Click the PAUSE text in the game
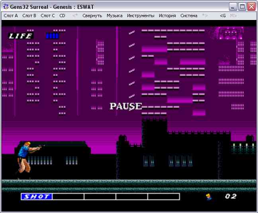The image size is (258, 213). [126, 106]
